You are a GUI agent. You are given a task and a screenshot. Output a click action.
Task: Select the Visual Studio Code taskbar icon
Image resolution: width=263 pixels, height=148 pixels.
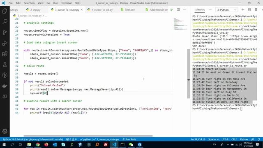(x=114, y=144)
